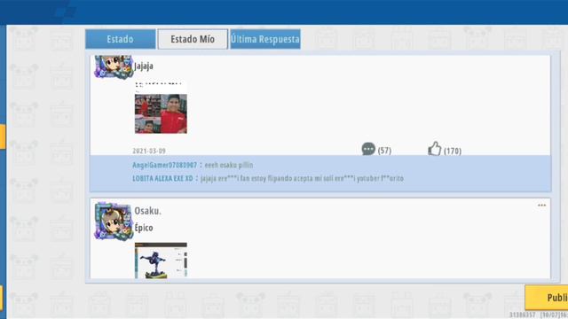
Task: Click the (170) likes count
Action: tap(453, 151)
